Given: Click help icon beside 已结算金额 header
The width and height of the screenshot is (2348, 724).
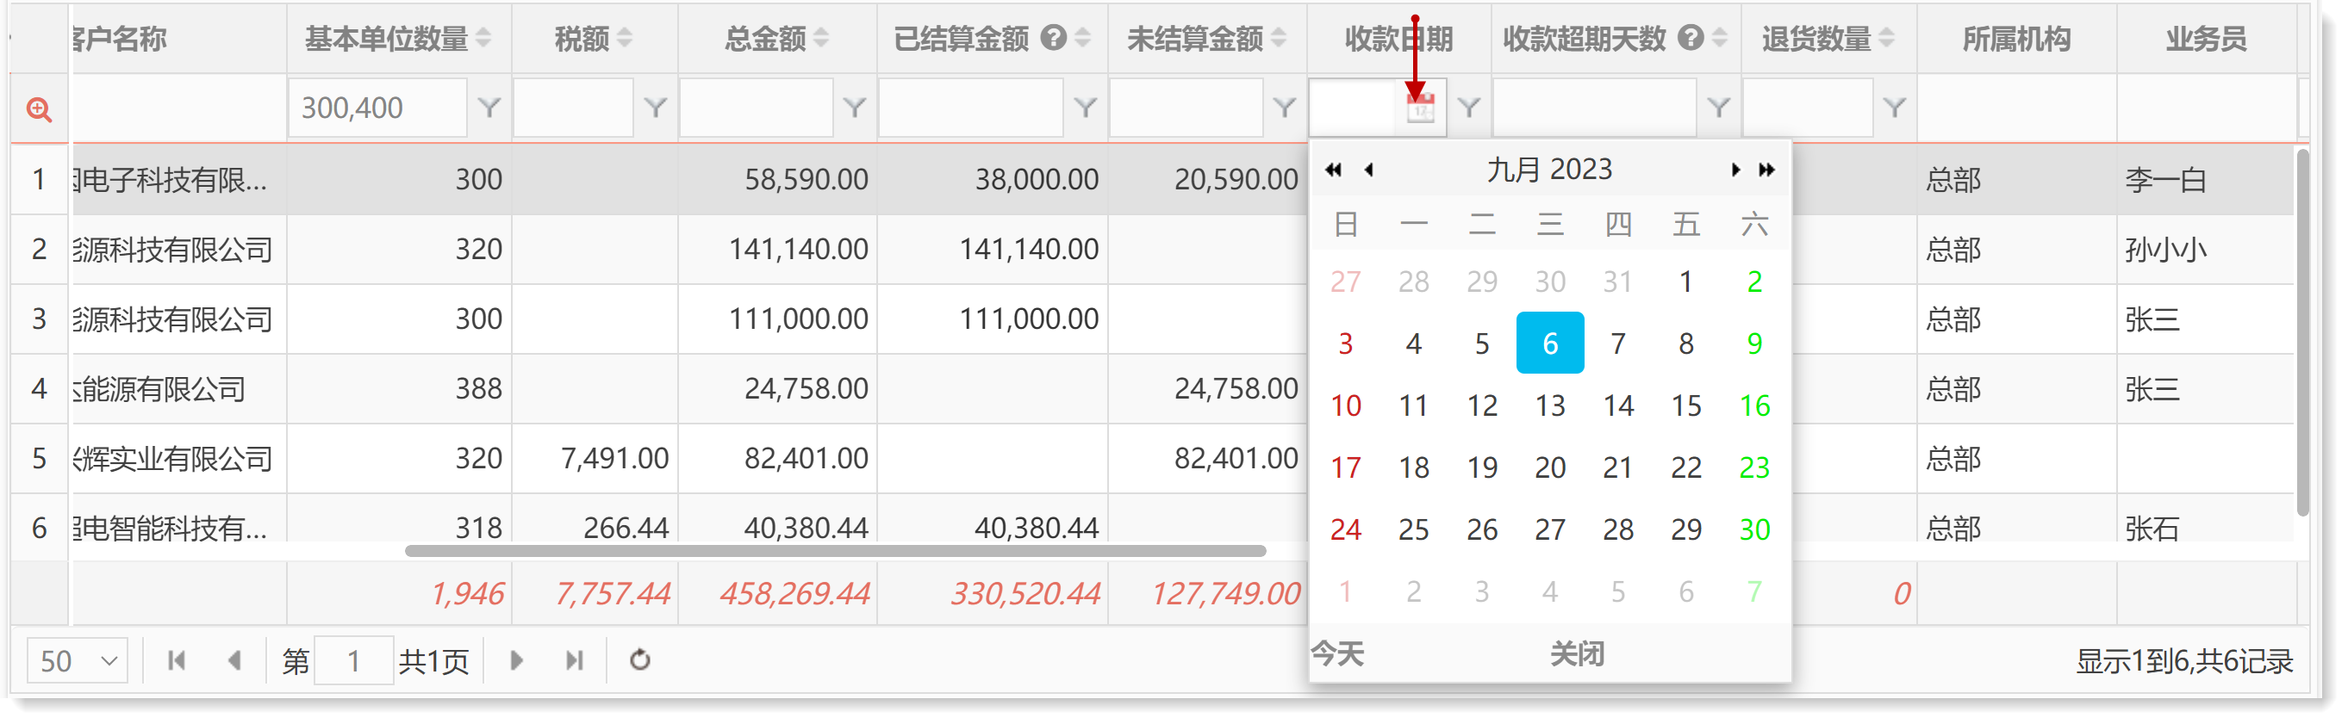Looking at the screenshot, I should tap(1054, 38).
